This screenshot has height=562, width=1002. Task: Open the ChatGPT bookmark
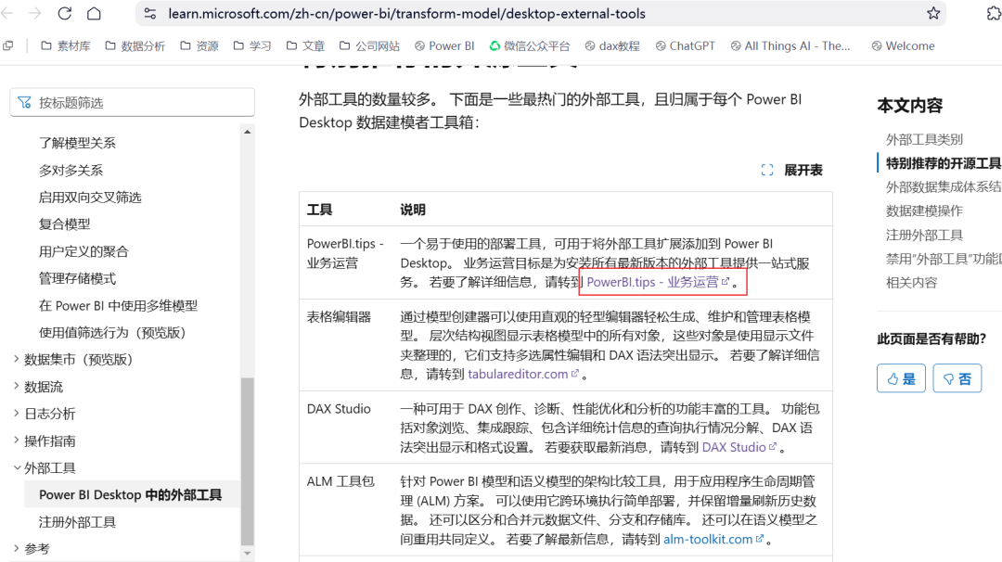[686, 46]
